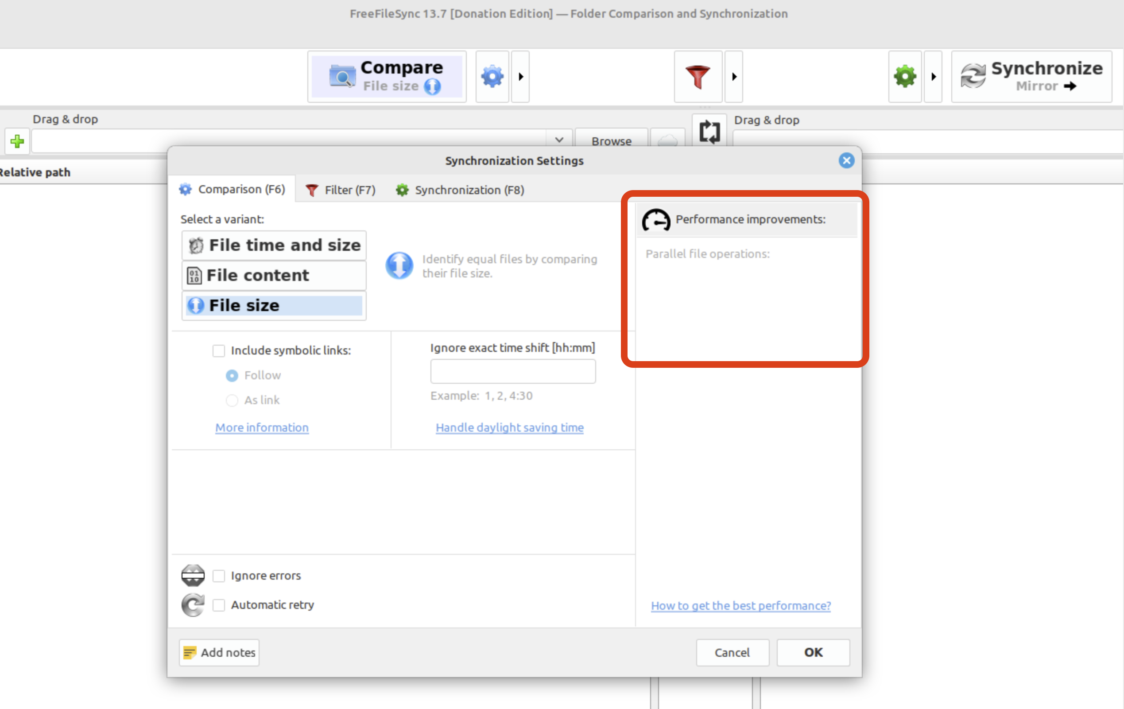This screenshot has height=709, width=1124.
Task: Select the File content variant
Action: (274, 275)
